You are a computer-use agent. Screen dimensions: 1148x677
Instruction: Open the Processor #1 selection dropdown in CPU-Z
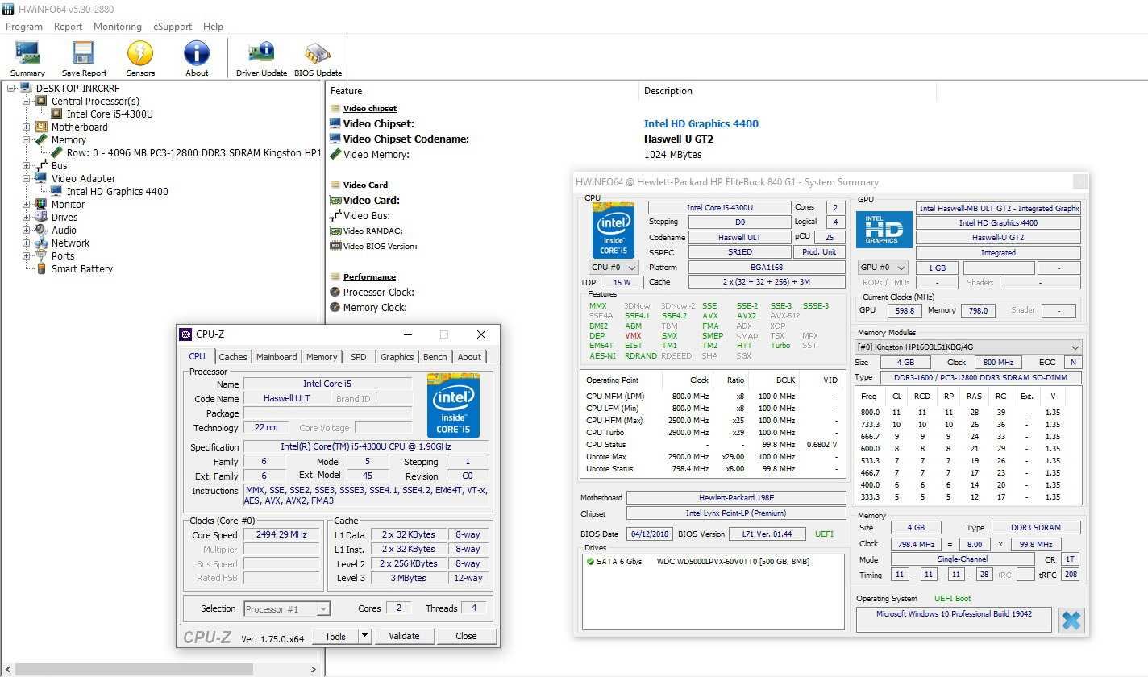(286, 609)
